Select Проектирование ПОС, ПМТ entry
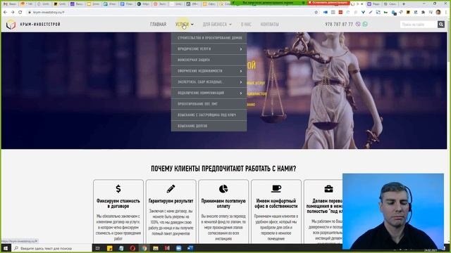451x253 pixels. [x=209, y=104]
